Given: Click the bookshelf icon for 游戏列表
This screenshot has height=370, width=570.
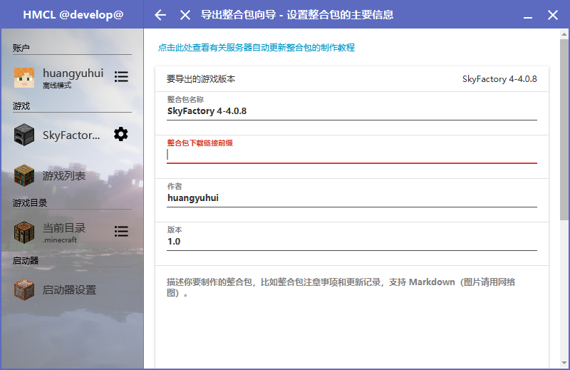Looking at the screenshot, I should (24, 175).
